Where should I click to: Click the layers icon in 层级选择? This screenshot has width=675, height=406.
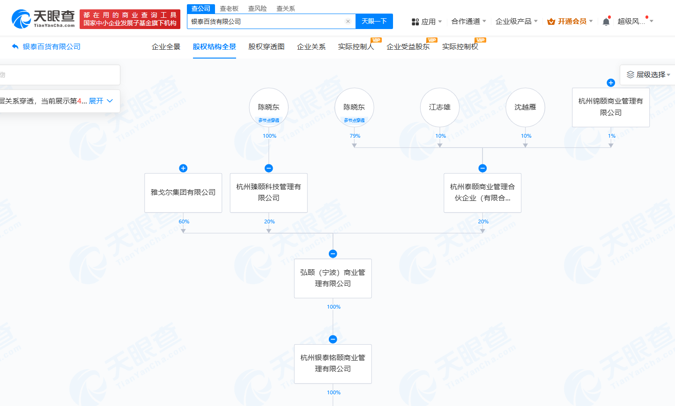point(630,74)
